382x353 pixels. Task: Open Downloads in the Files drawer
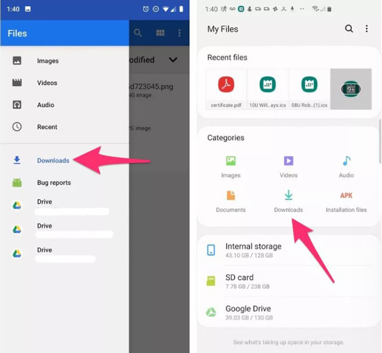65,160
